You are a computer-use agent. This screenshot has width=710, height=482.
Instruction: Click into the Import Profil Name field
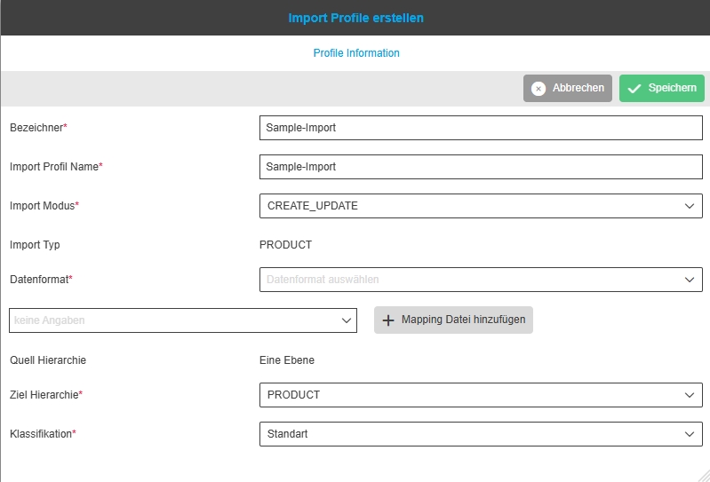(x=480, y=167)
